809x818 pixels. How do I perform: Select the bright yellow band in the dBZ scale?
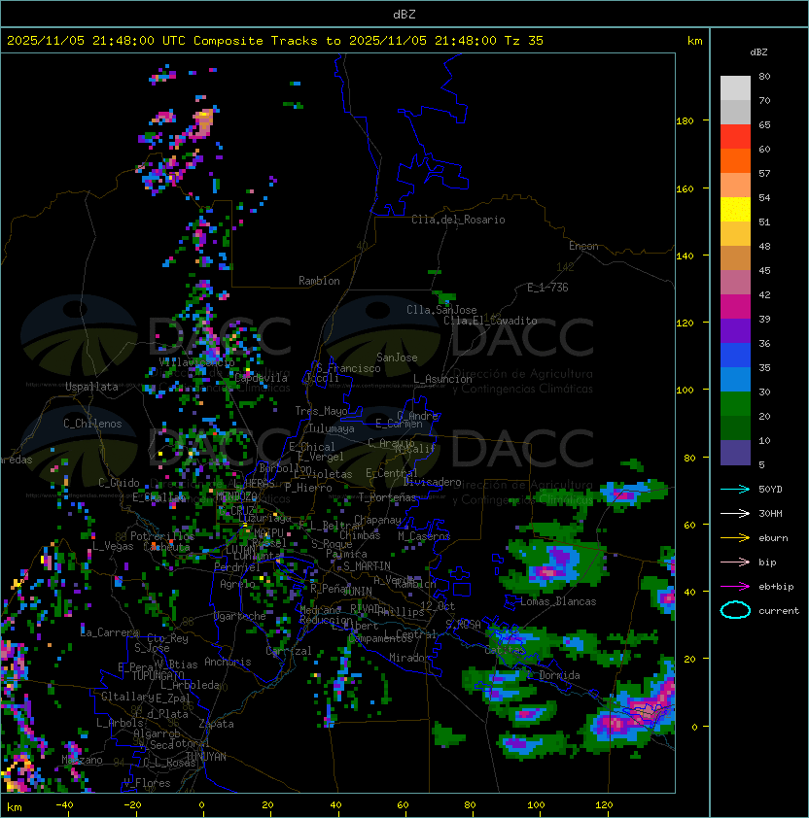click(x=735, y=210)
